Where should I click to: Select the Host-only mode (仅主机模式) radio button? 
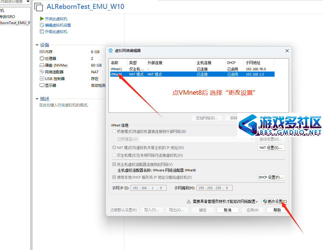[x=114, y=155]
